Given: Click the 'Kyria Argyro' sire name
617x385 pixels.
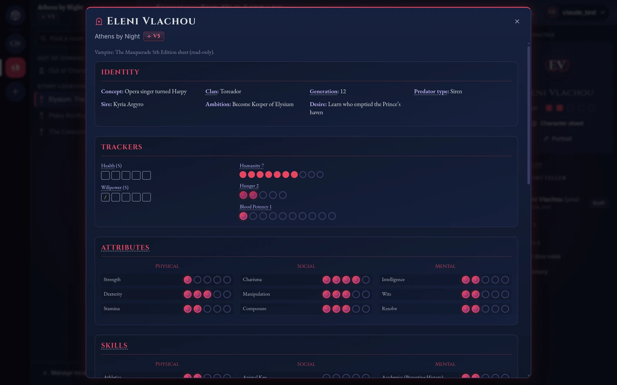Looking at the screenshot, I should [128, 104].
